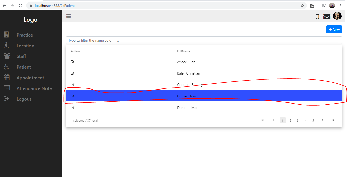The height and width of the screenshot is (177, 347).
Task: Click the mobile phone icon in the header
Action: 317,16
